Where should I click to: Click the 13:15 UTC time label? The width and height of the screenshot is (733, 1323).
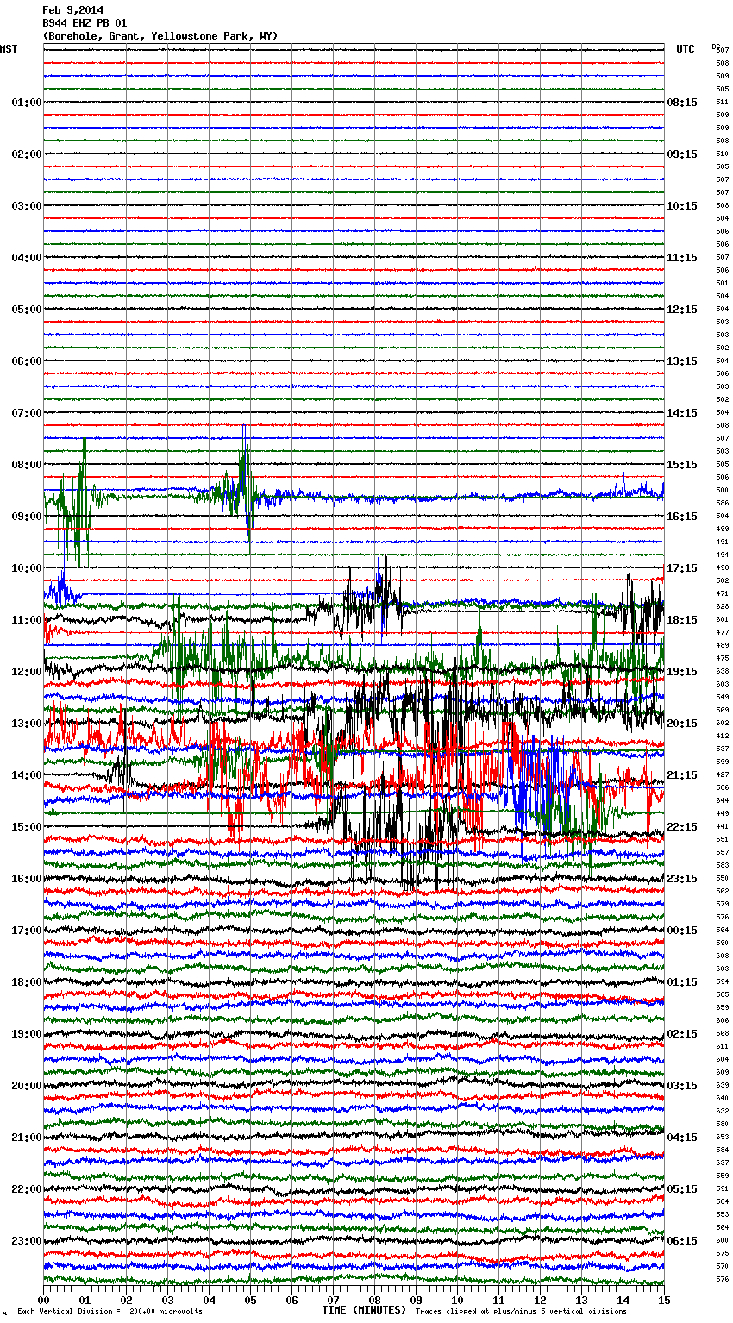[x=682, y=361]
